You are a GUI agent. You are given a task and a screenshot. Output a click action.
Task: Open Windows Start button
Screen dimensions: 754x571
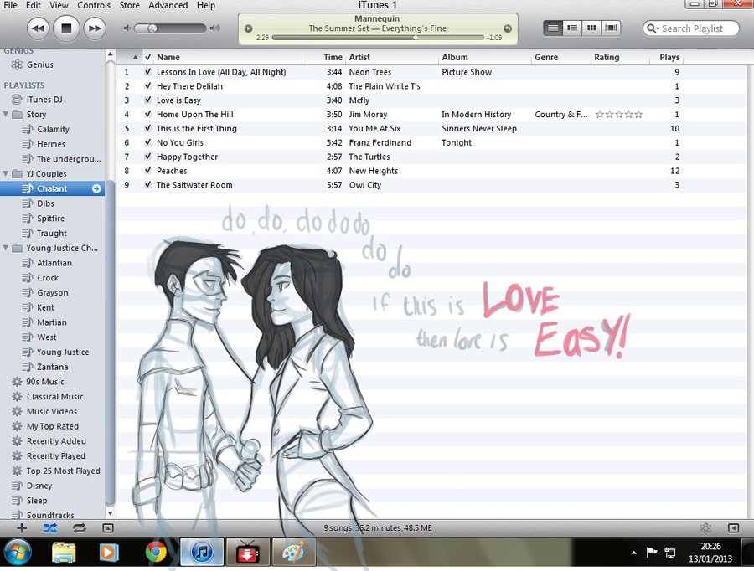[18, 553]
